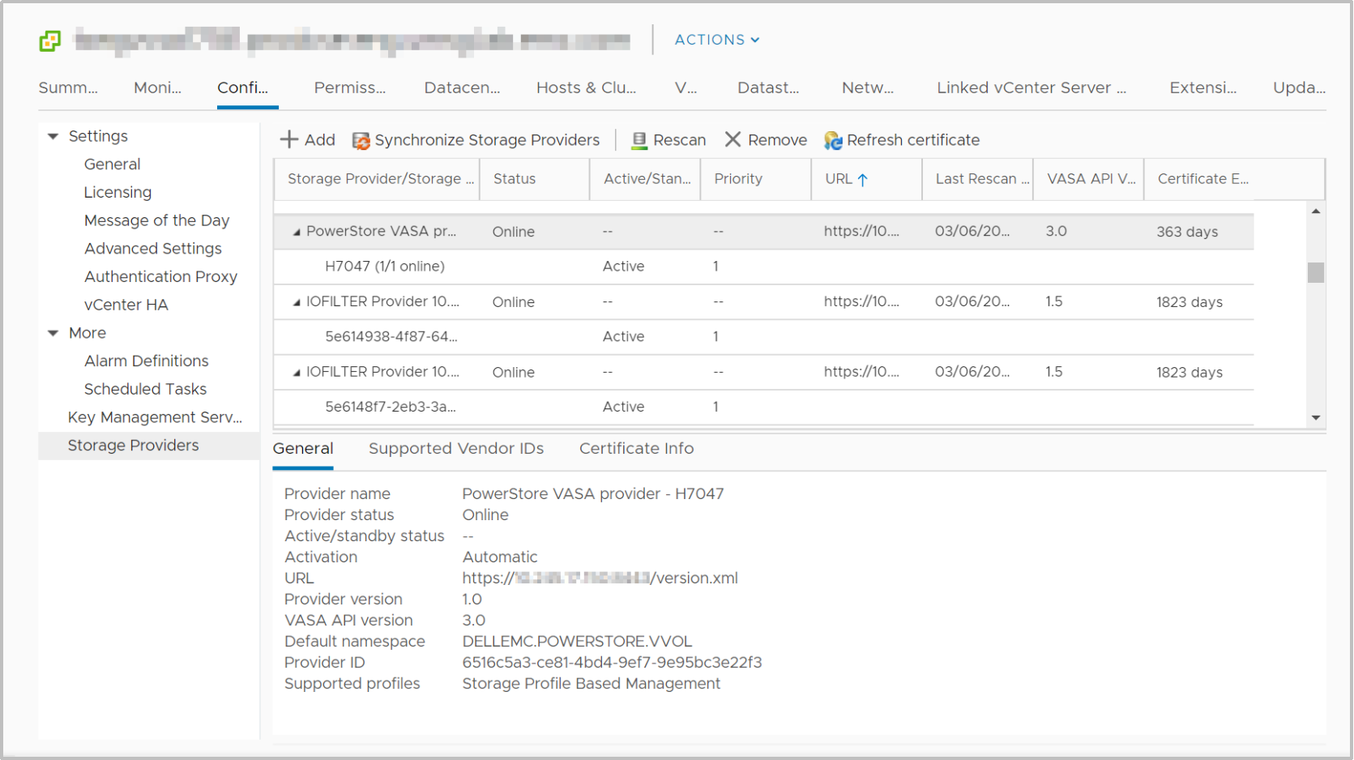1354x760 pixels.
Task: Click the 363 days certificate cell
Action: pos(1187,232)
